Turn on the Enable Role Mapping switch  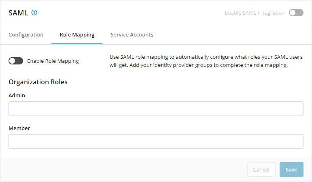point(16,61)
